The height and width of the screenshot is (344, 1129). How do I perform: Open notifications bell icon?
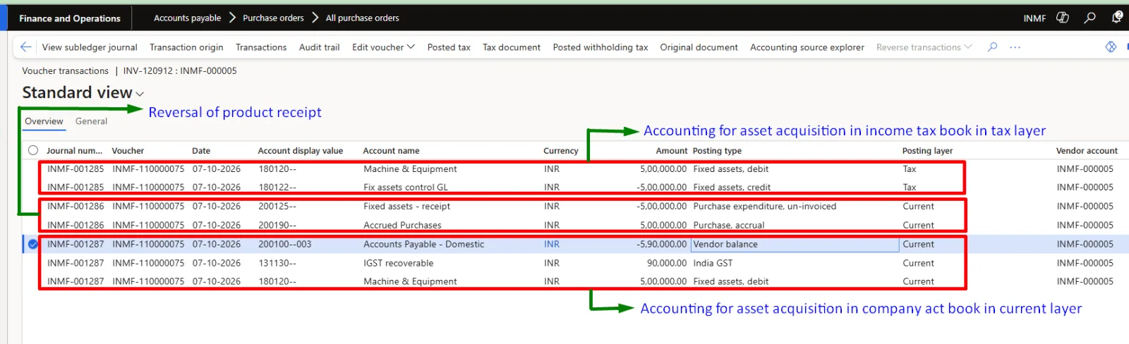click(1117, 18)
